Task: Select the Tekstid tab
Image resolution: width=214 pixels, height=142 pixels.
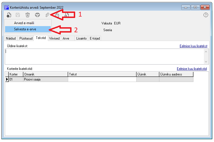Action: click(41, 38)
